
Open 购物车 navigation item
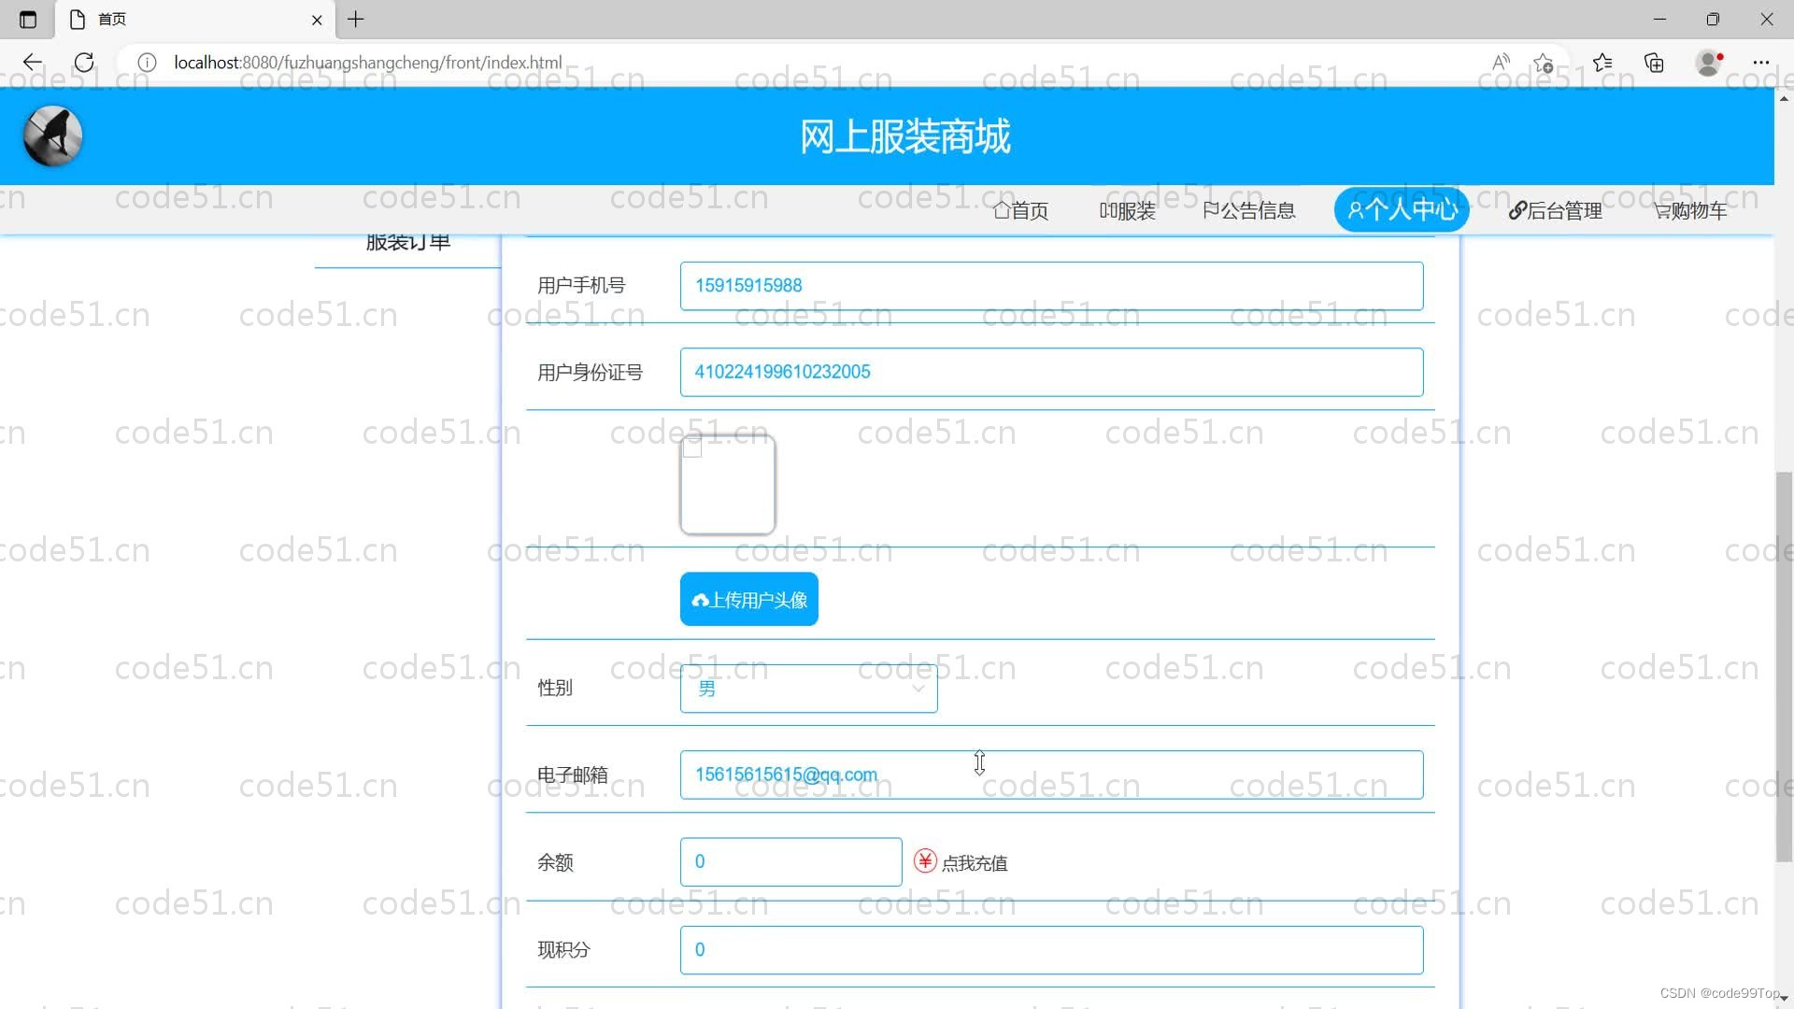coord(1690,210)
